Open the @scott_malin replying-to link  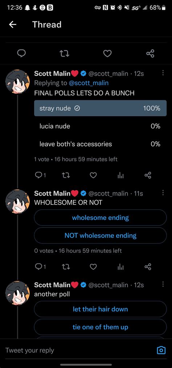click(x=89, y=83)
